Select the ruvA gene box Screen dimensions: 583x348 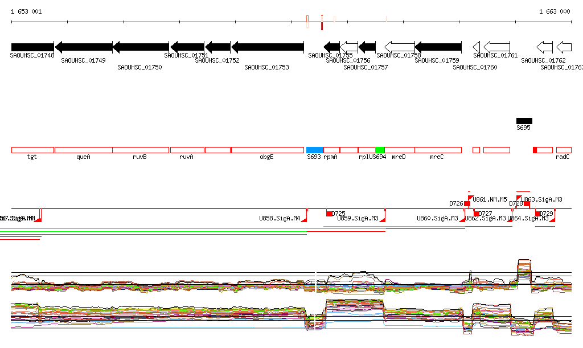pyautogui.click(x=187, y=150)
